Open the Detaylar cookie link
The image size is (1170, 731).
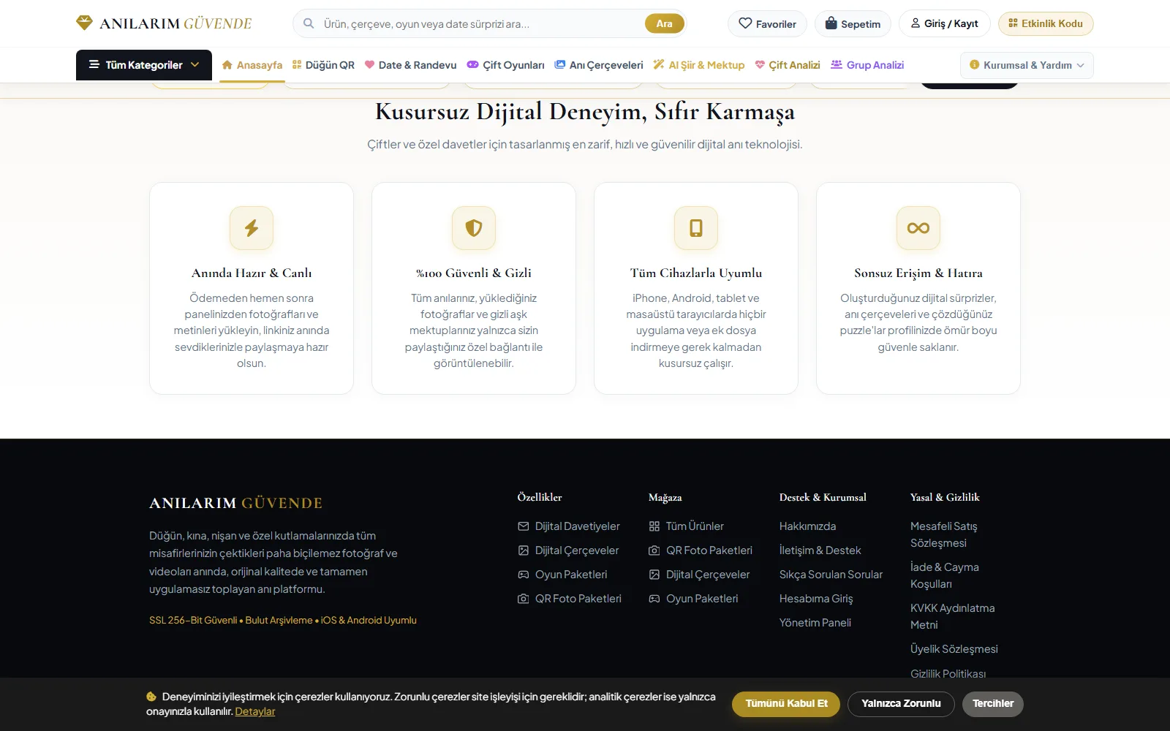(x=255, y=711)
